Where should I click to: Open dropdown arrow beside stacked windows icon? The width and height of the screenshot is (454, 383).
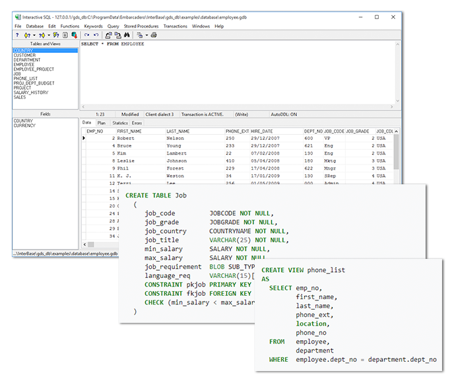pyautogui.click(x=146, y=35)
